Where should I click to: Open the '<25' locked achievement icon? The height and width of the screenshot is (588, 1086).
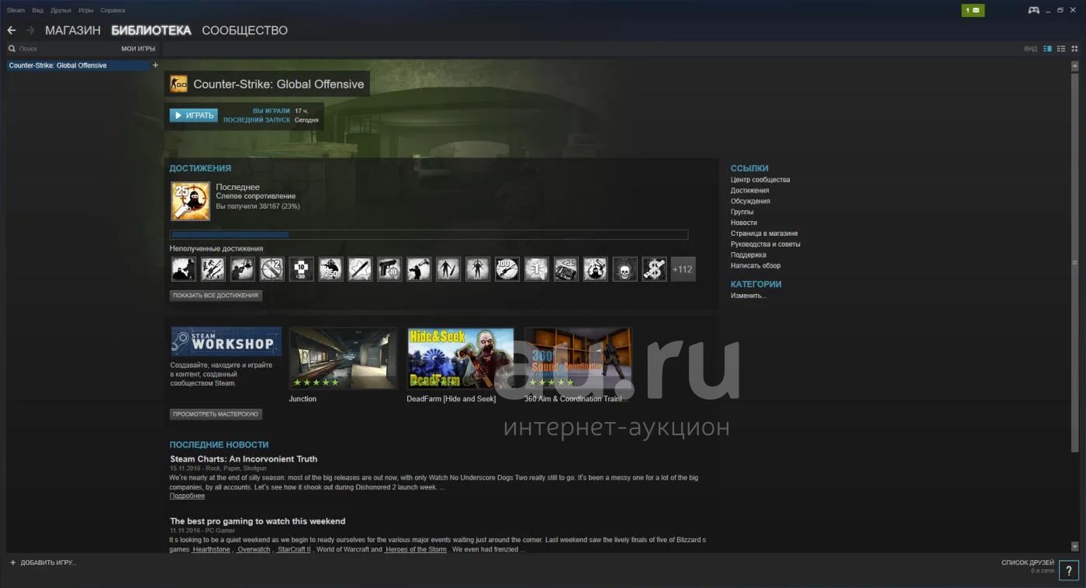pos(566,269)
